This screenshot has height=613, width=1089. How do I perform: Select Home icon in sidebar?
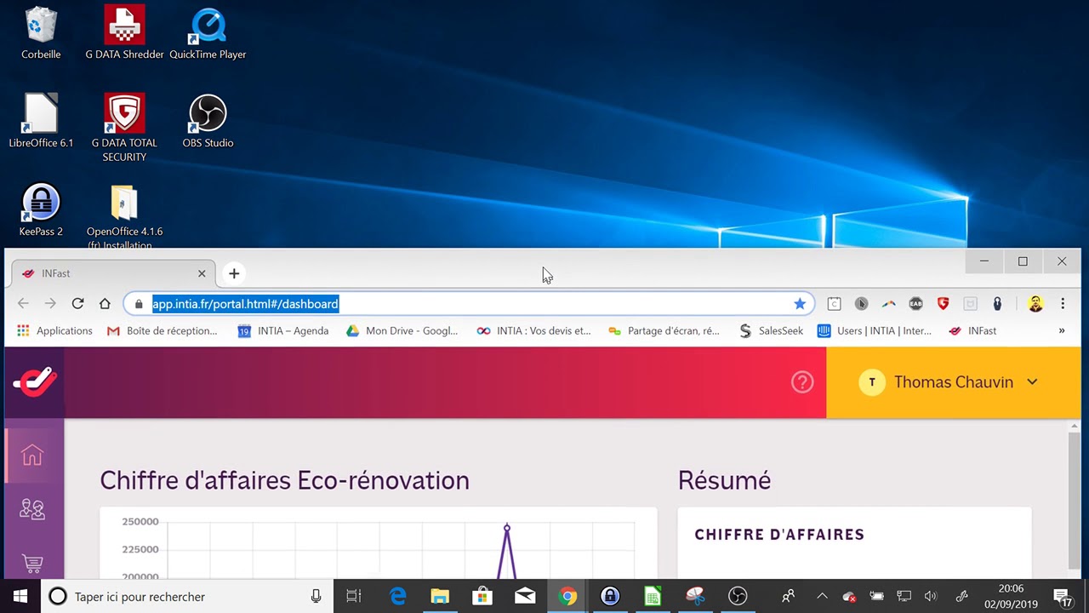tap(32, 455)
